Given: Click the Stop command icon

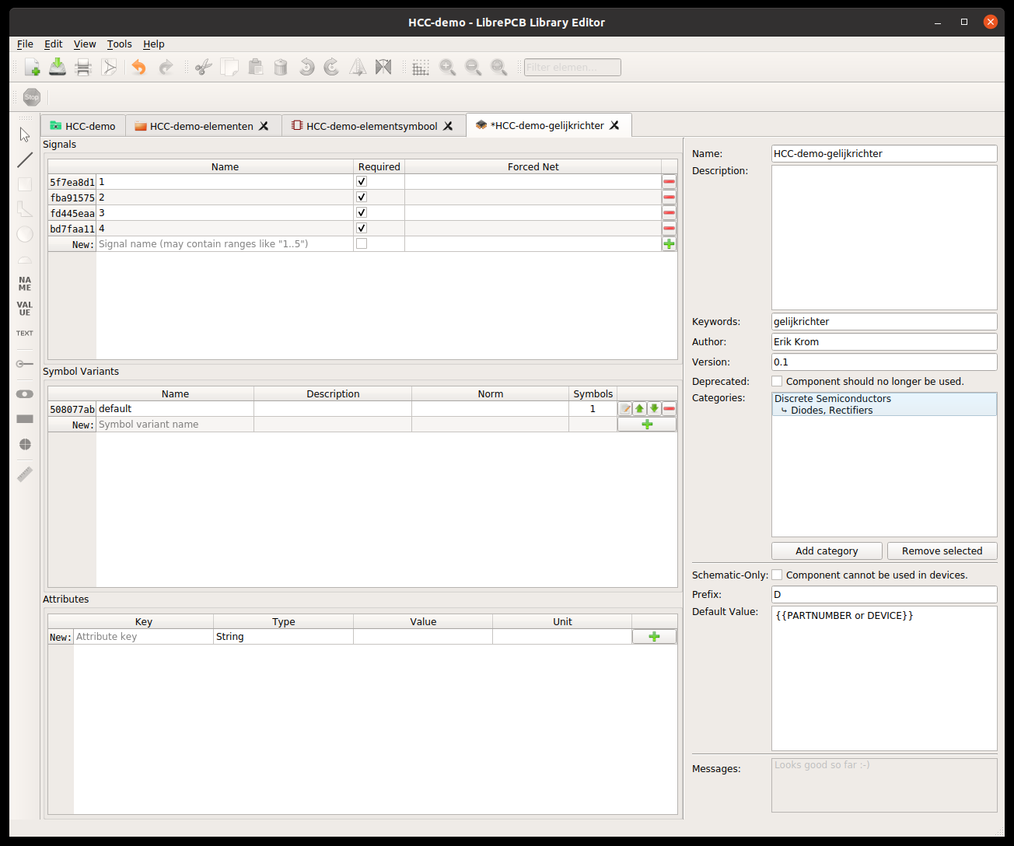Looking at the screenshot, I should (x=32, y=97).
